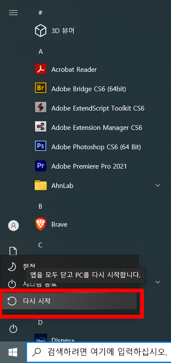Open Adobe Extension Manager CS6 icon
The width and height of the screenshot is (171, 363).
pos(41,126)
